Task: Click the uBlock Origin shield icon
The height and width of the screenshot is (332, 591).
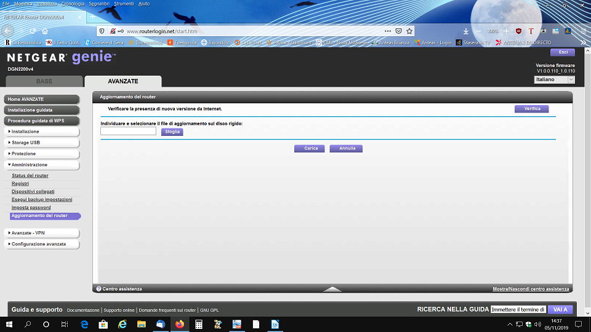Action: [x=518, y=31]
